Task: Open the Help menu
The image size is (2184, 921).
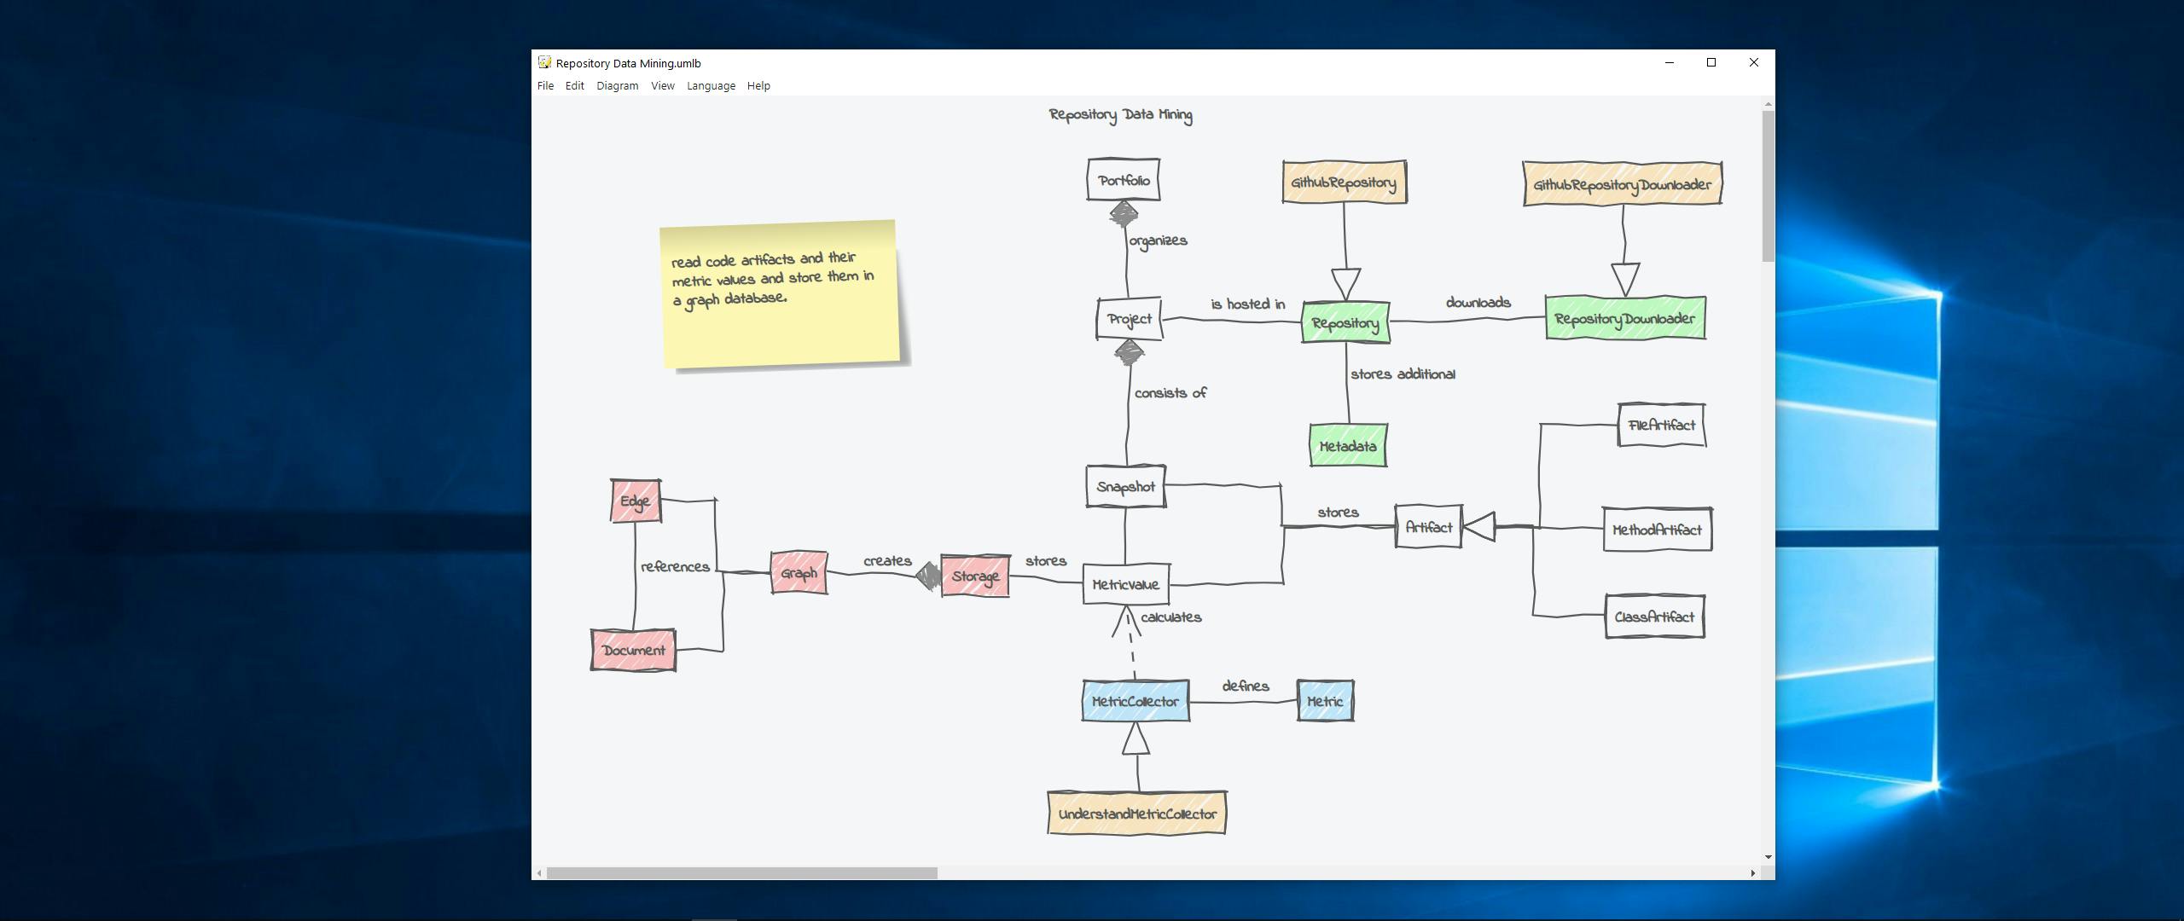Action: click(758, 86)
